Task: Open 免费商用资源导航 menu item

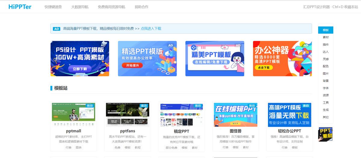Action: coord(111,7)
